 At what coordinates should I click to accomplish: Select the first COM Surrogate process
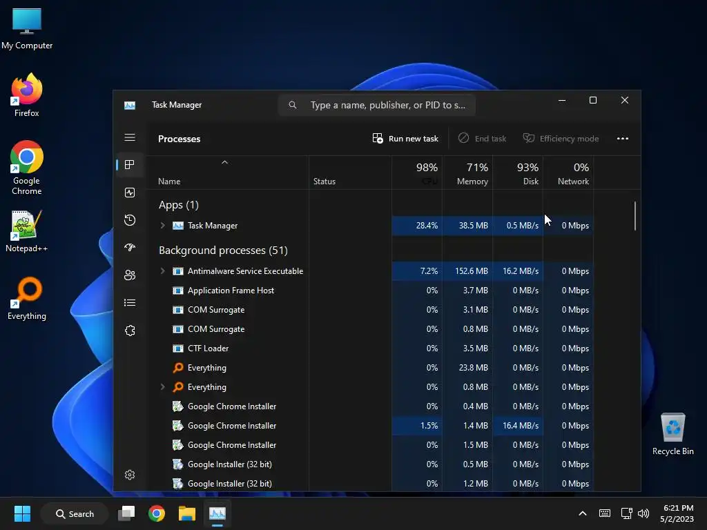click(x=370, y=310)
